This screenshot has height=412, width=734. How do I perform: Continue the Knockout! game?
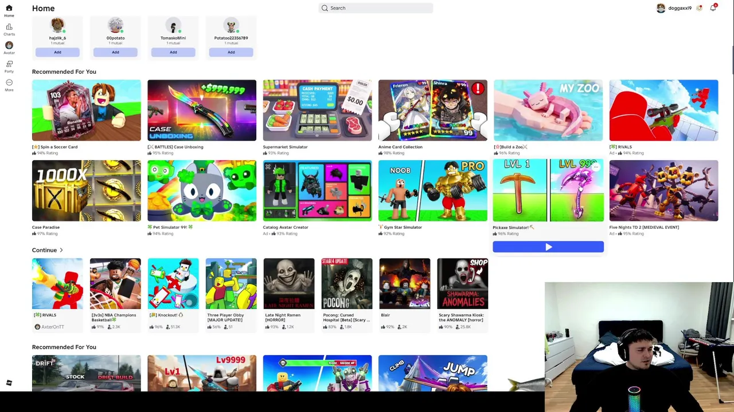click(173, 284)
